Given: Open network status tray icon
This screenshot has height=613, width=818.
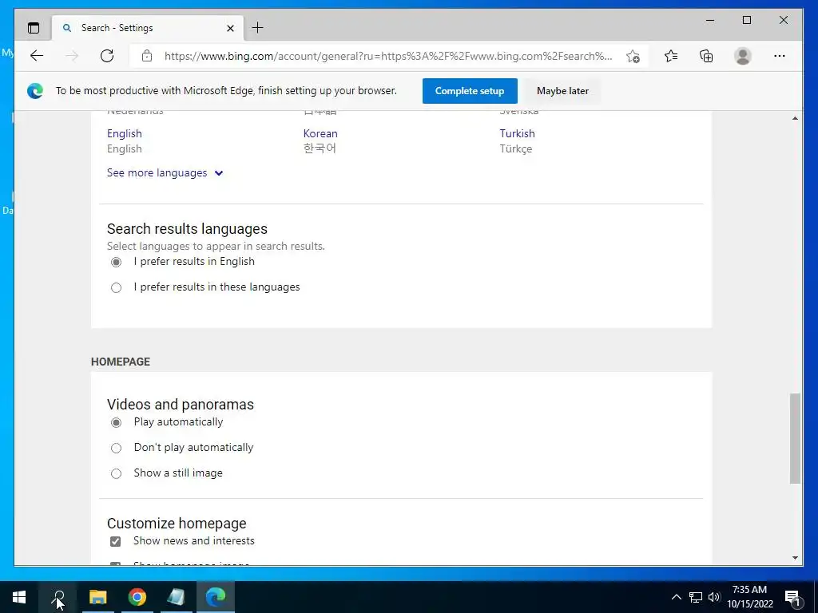Looking at the screenshot, I should 696,597.
